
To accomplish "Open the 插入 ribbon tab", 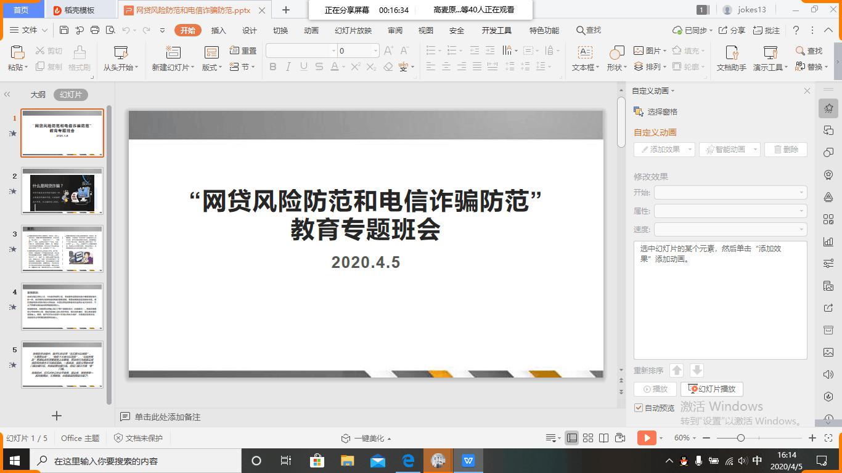I will (x=218, y=30).
